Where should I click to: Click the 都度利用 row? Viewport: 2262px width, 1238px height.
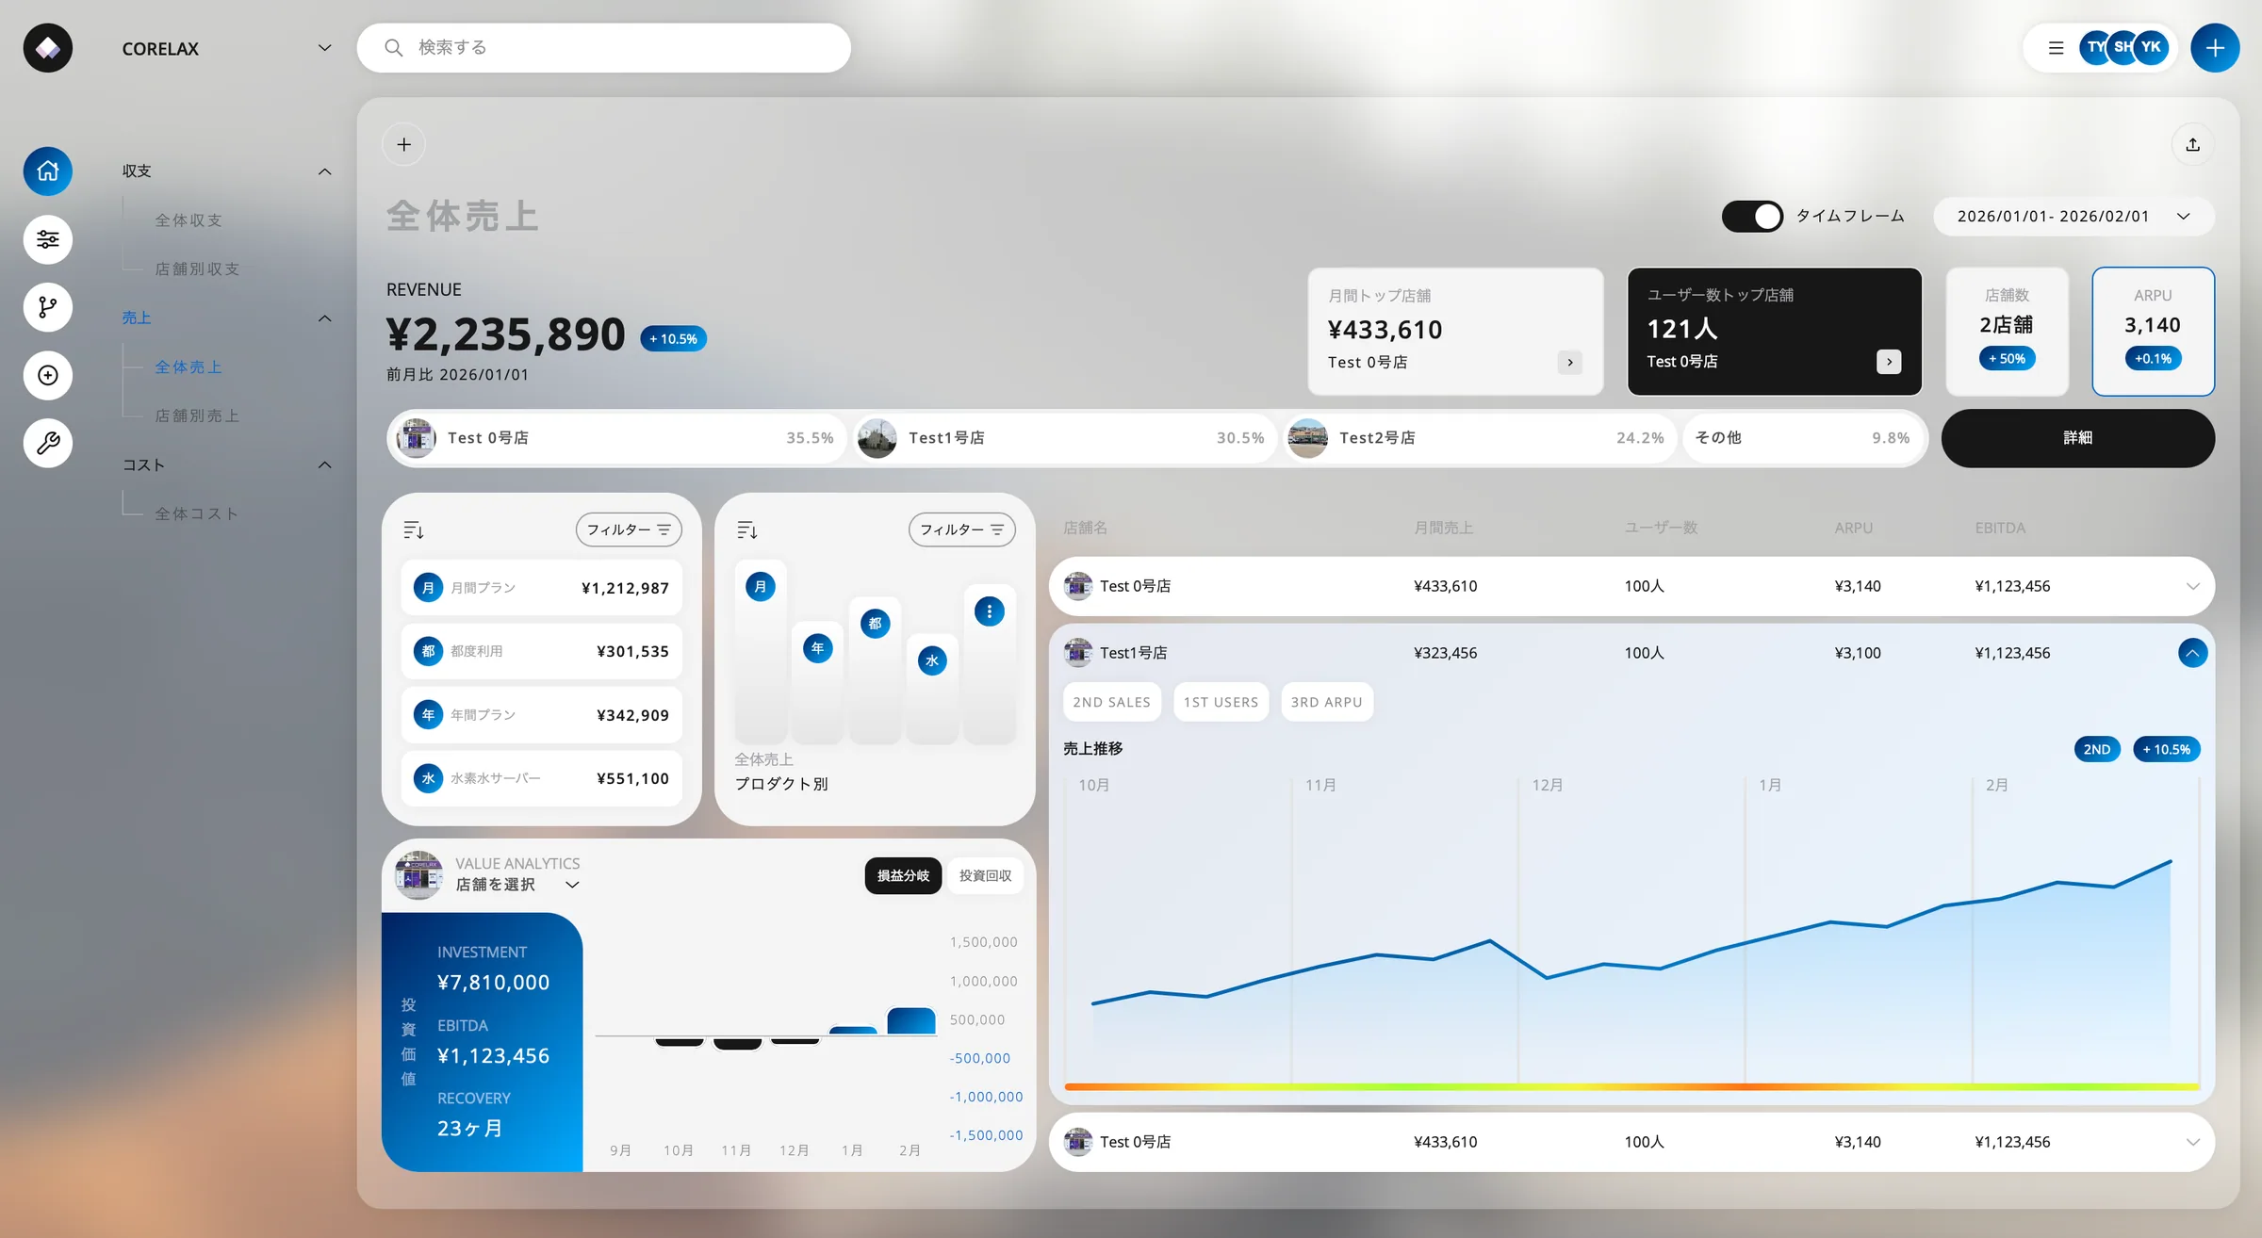tap(542, 651)
